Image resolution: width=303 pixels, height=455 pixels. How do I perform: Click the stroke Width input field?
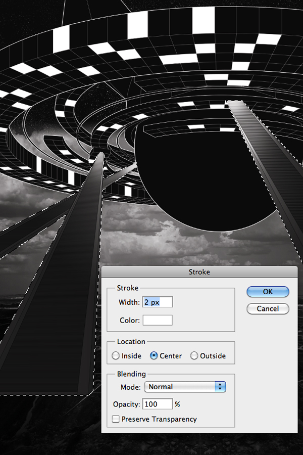158,302
